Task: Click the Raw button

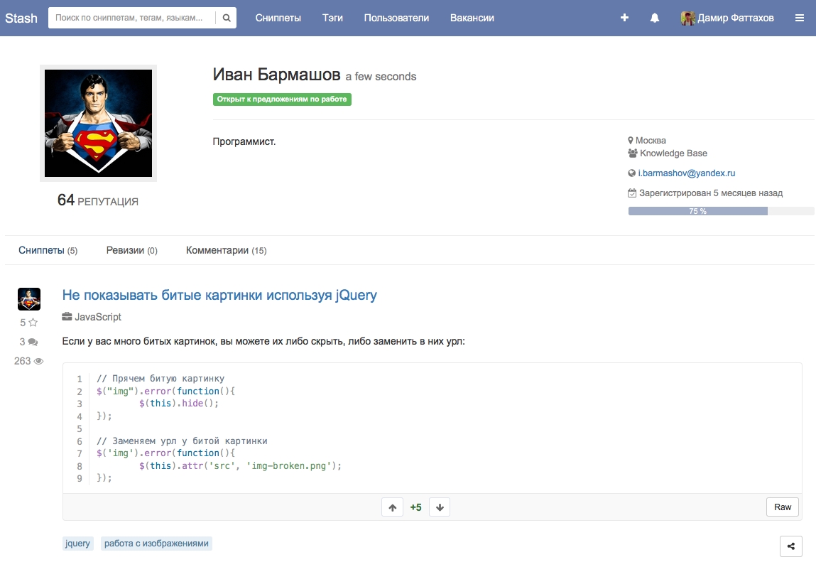Action: [x=782, y=507]
